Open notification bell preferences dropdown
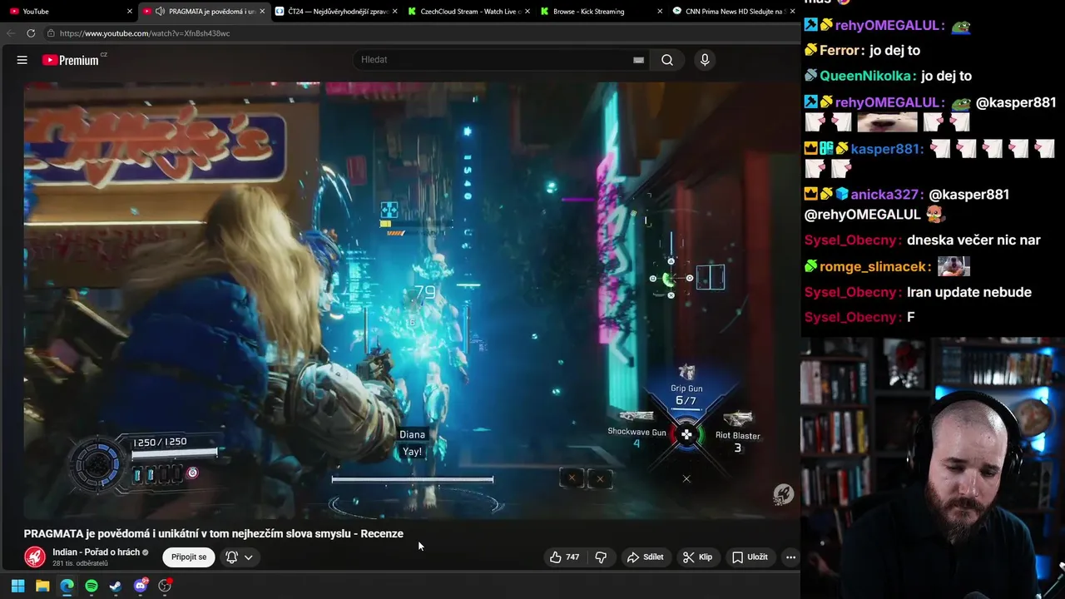 (x=239, y=557)
